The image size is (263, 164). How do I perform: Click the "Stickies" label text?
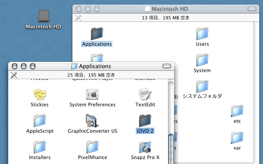point(40,105)
